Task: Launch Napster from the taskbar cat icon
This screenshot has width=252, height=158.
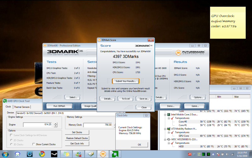Action: point(18,154)
